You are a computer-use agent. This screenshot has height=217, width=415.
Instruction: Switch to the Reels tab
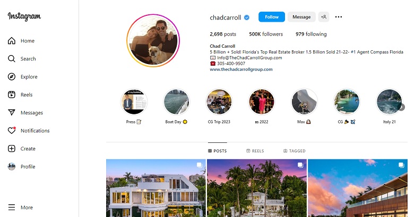(x=255, y=151)
